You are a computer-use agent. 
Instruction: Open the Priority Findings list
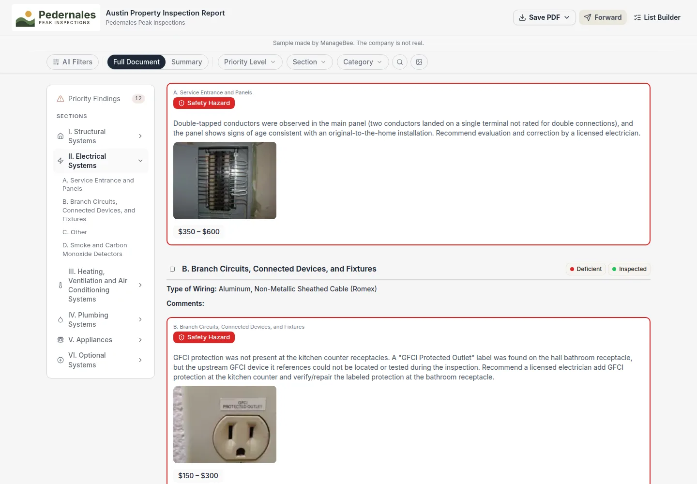click(x=101, y=99)
